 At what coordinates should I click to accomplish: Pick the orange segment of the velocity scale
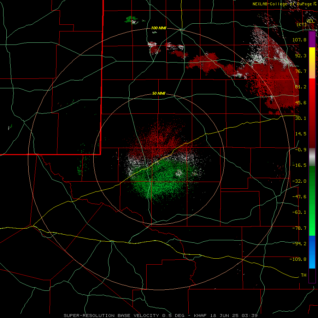click(312, 71)
